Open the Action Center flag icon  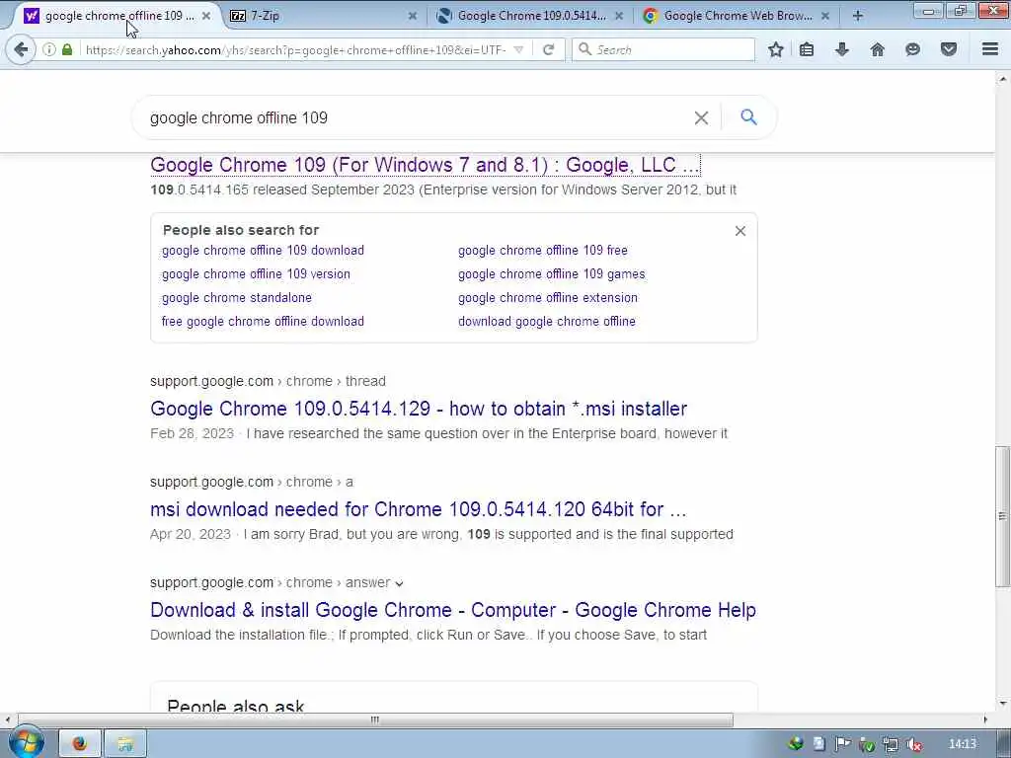843,744
